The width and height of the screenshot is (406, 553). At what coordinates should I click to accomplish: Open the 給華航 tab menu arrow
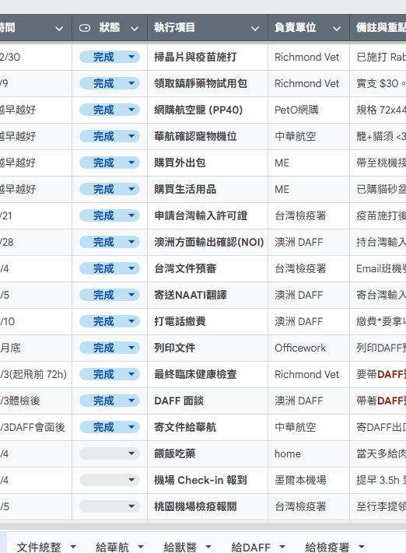click(141, 547)
